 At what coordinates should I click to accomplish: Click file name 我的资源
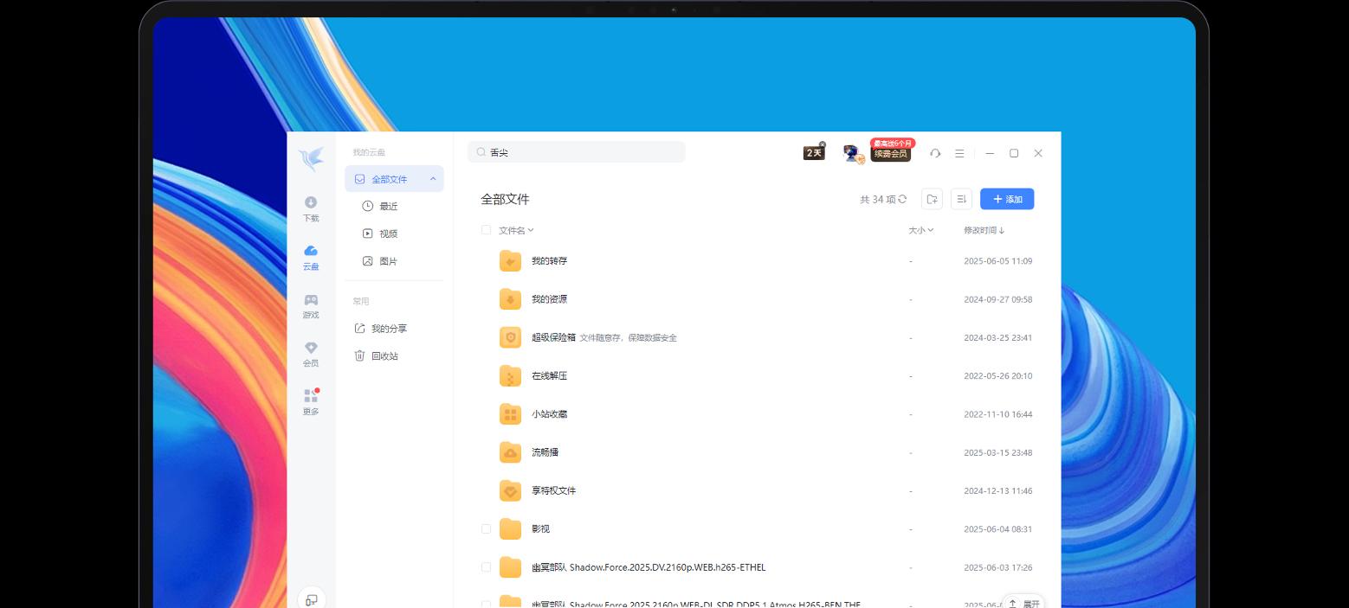pos(549,299)
